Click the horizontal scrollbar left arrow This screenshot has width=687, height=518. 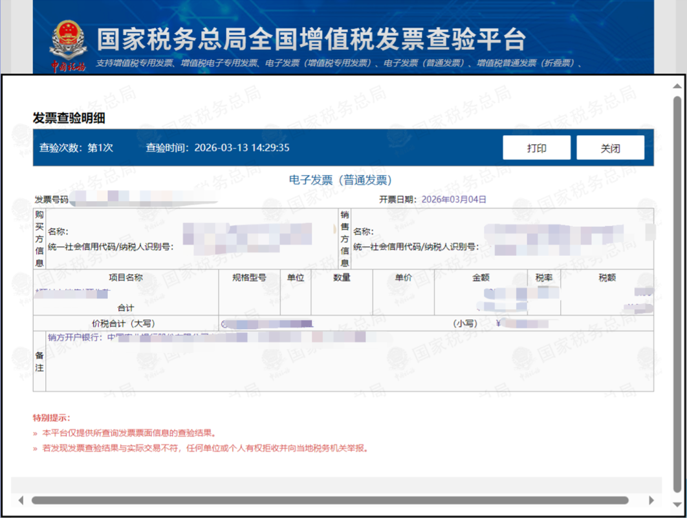pyautogui.click(x=21, y=500)
